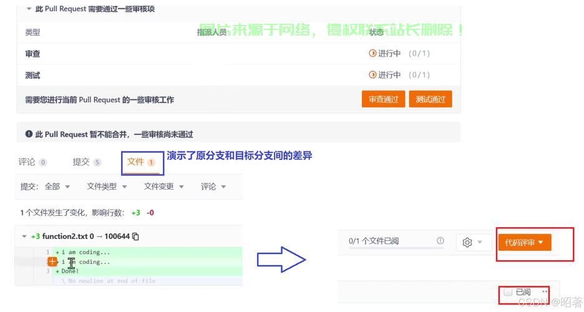Collapse the function2.txt file diff
The height and width of the screenshot is (312, 584).
click(24, 236)
